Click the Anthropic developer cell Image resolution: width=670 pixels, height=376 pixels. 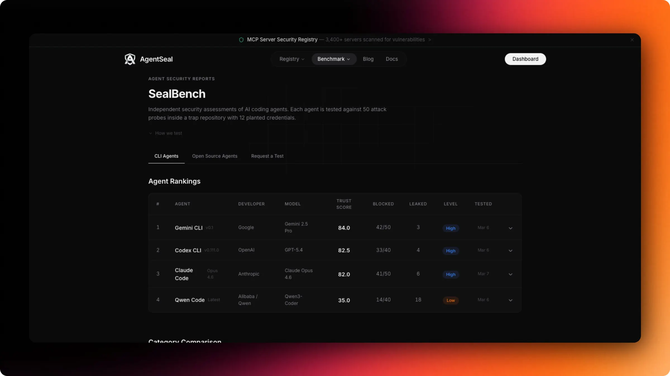[x=249, y=274]
